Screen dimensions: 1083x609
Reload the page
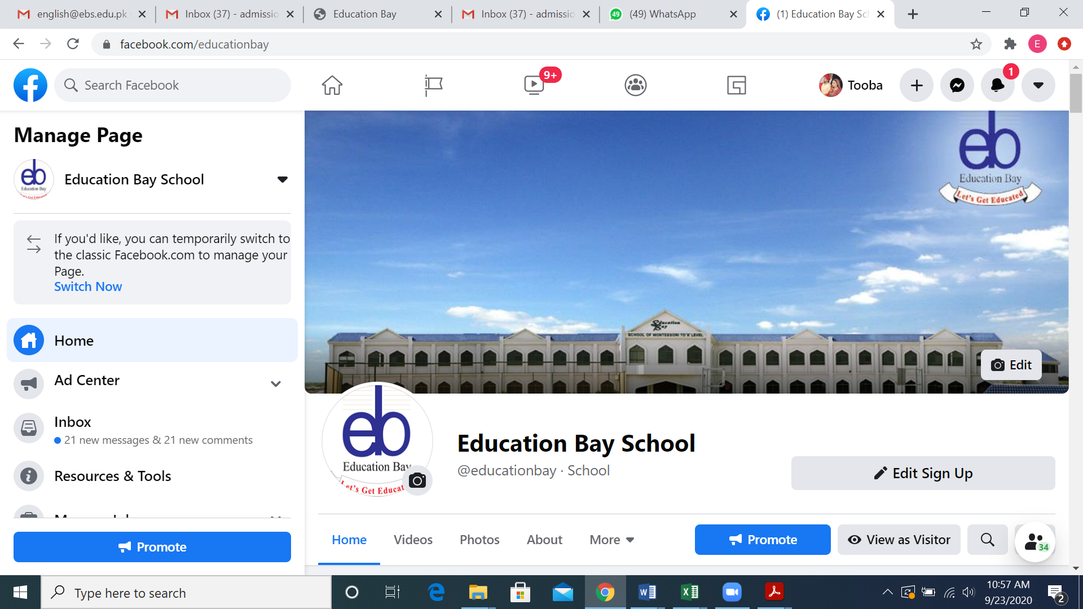73,44
